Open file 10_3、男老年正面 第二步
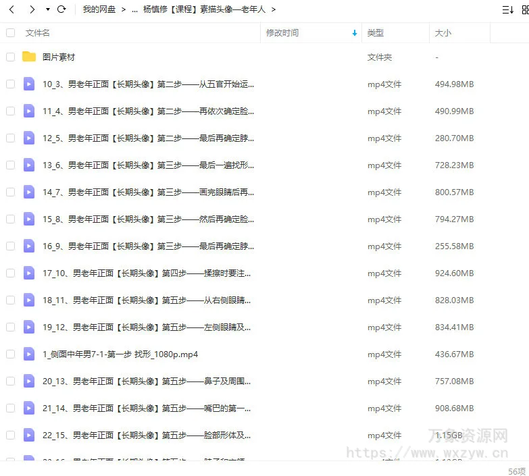The image size is (529, 476). [x=148, y=84]
